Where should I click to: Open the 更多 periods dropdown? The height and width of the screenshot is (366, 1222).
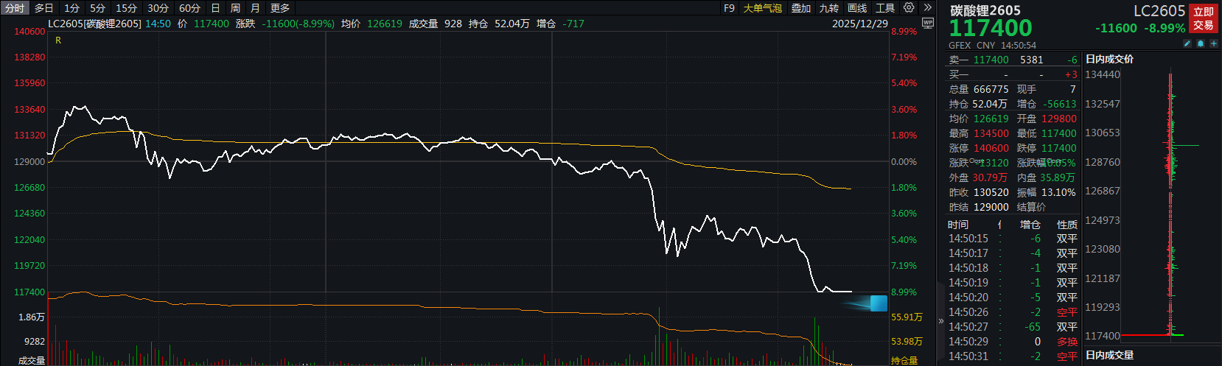280,8
